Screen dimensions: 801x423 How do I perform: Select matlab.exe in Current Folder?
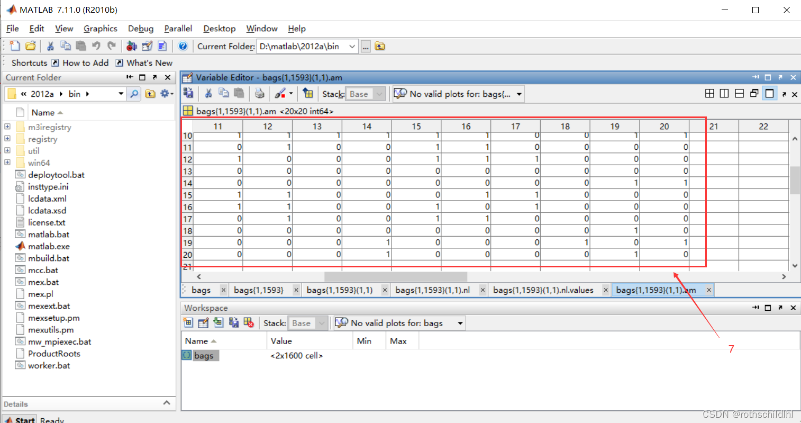tap(49, 246)
